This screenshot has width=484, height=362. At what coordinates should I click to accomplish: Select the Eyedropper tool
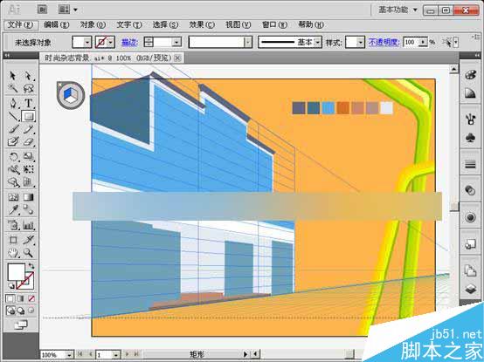click(13, 210)
